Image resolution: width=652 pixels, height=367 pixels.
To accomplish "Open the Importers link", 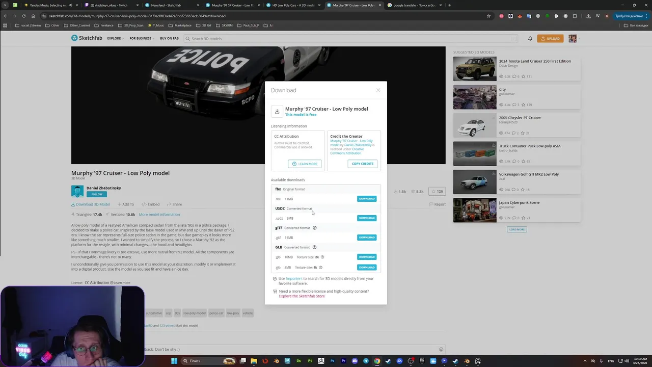I will [294, 278].
